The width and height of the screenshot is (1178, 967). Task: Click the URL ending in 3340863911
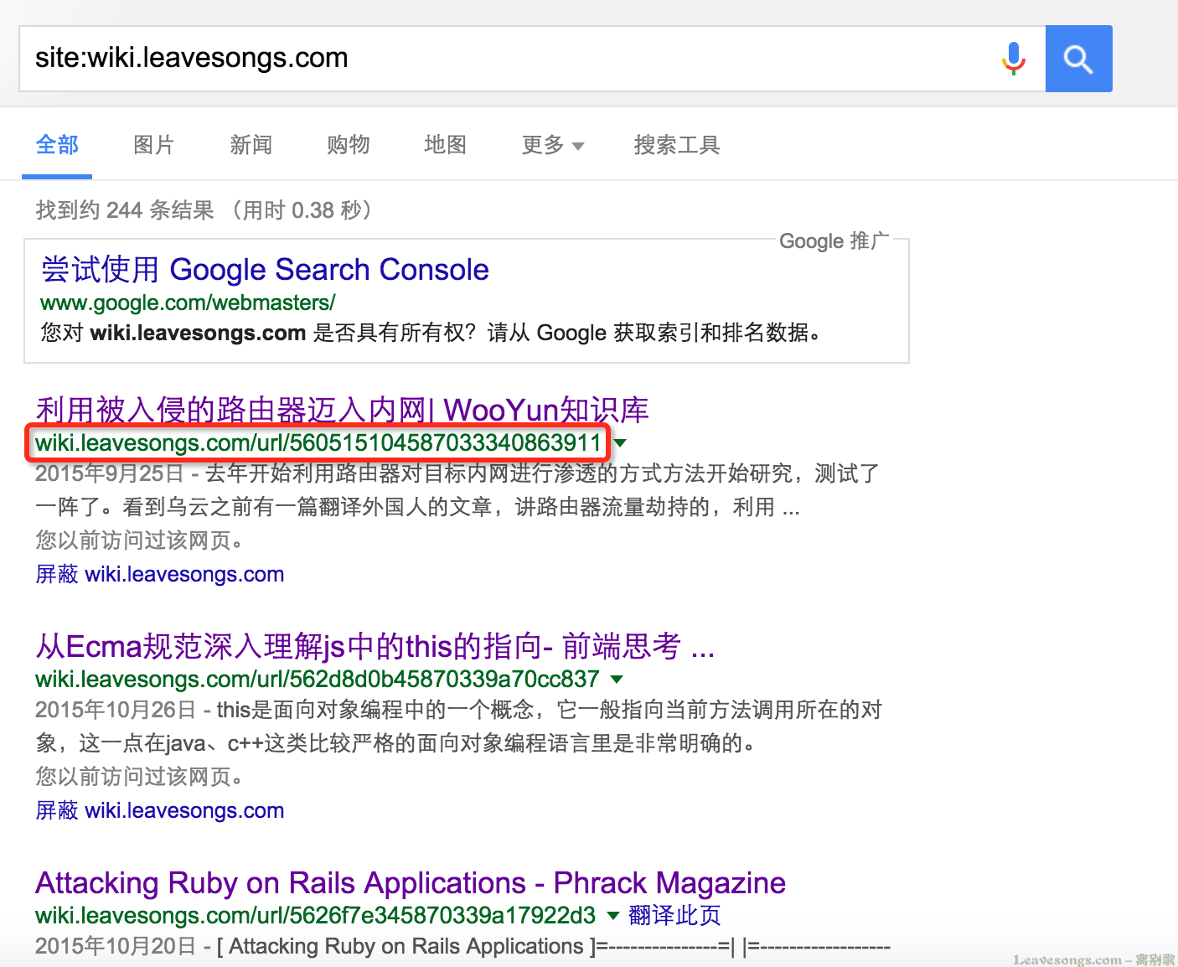tap(318, 442)
